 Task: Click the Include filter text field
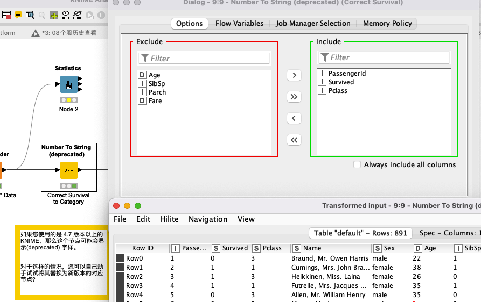click(384, 57)
